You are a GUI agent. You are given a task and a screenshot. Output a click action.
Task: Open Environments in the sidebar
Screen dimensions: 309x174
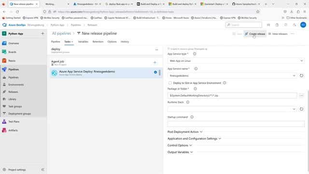[x=16, y=85]
